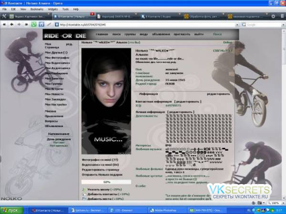Open Мои Аудиозаписи in sidebar
286x214 pixels.
(58, 68)
